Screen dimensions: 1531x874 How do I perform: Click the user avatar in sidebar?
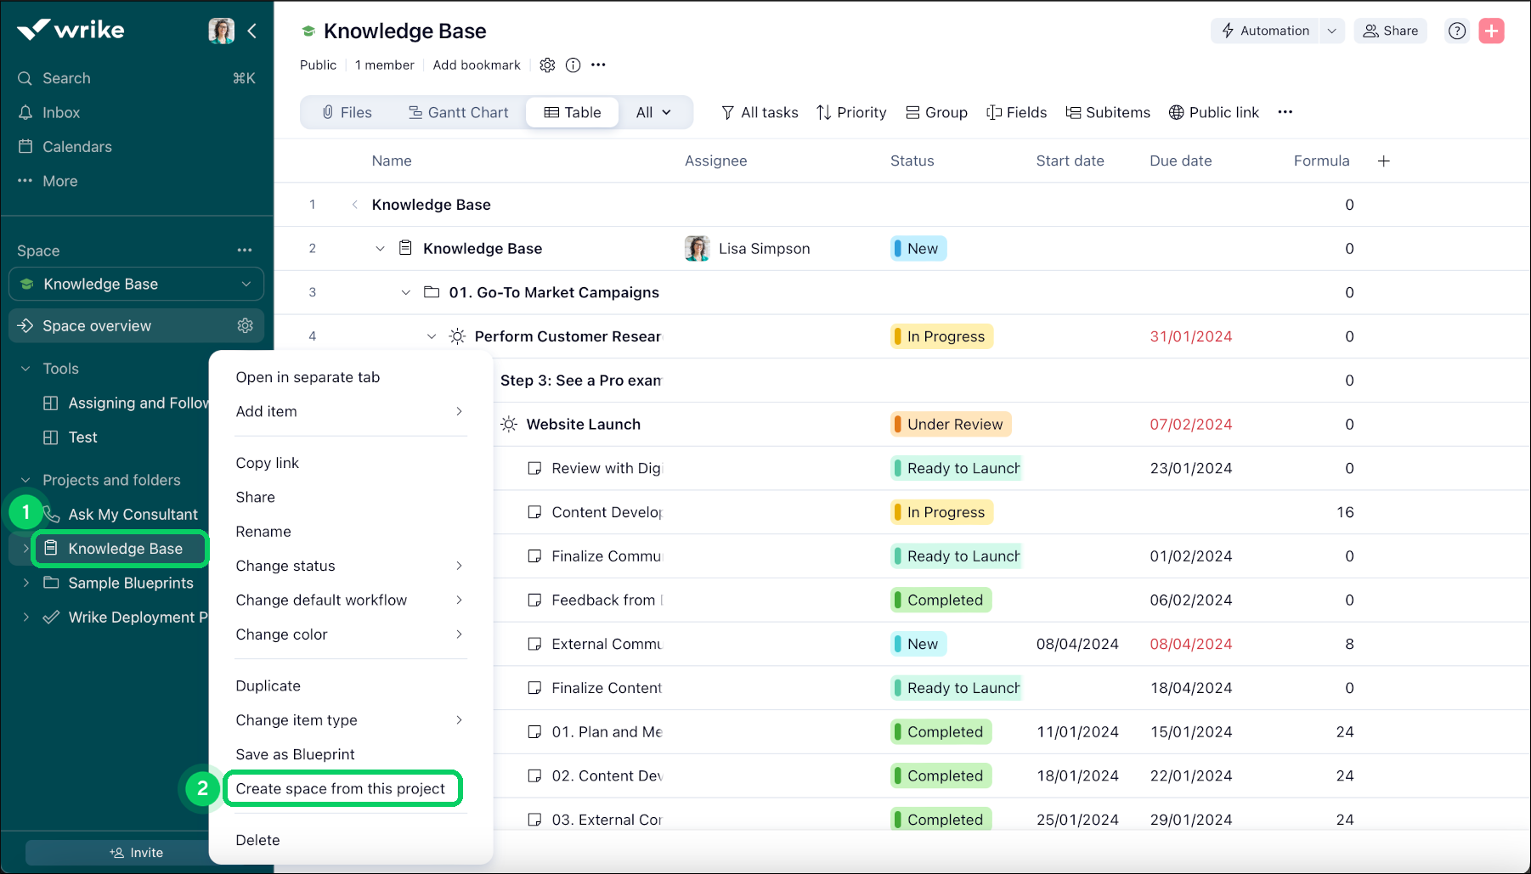(x=221, y=31)
